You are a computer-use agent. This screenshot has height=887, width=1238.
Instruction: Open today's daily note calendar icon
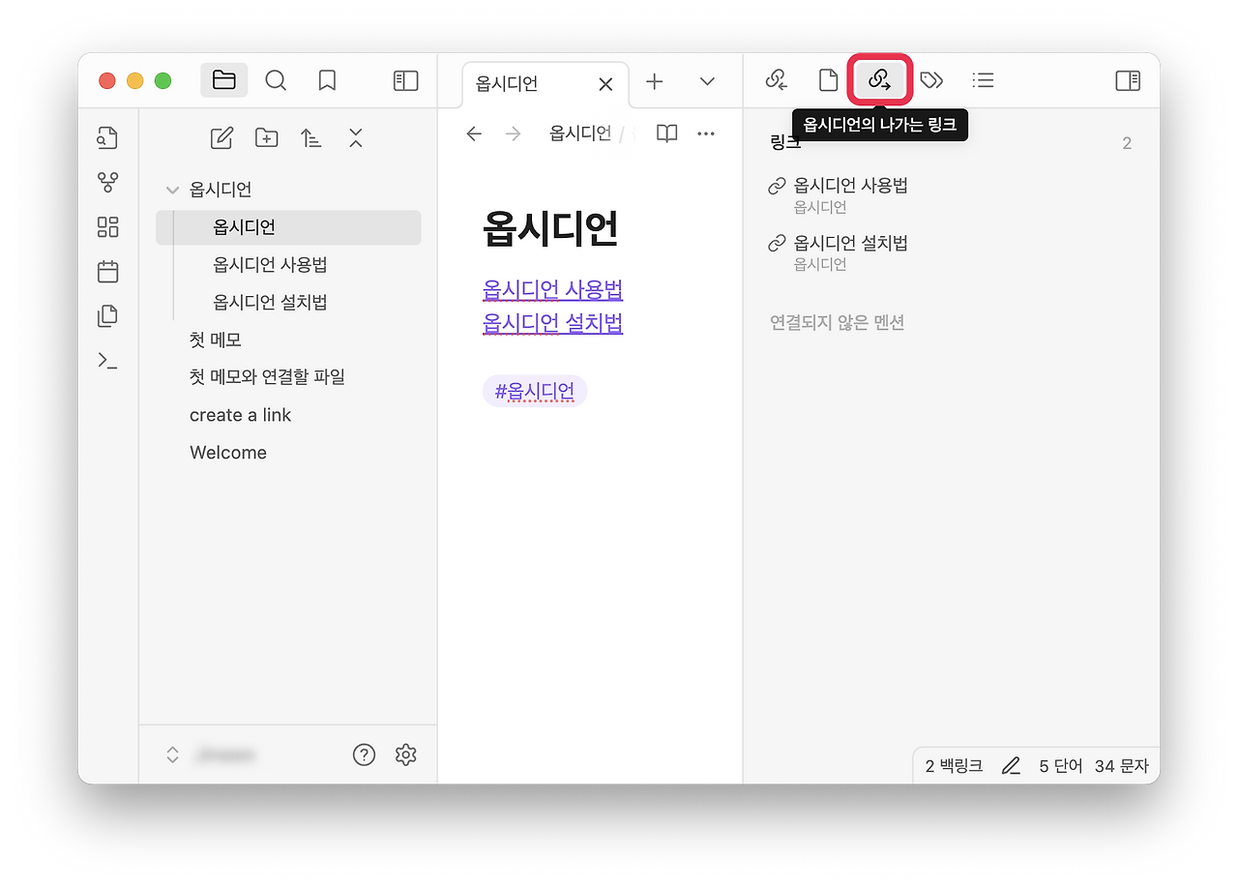click(107, 272)
